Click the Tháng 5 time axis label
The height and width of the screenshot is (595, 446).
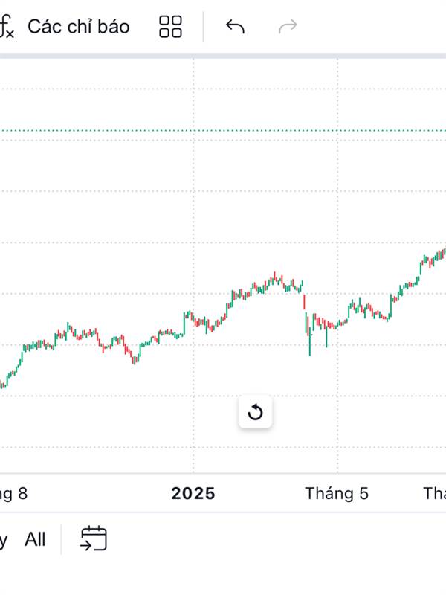(336, 493)
